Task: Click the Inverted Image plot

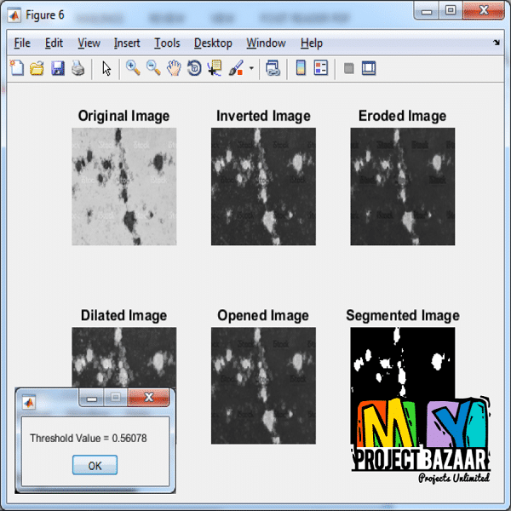Action: click(263, 187)
